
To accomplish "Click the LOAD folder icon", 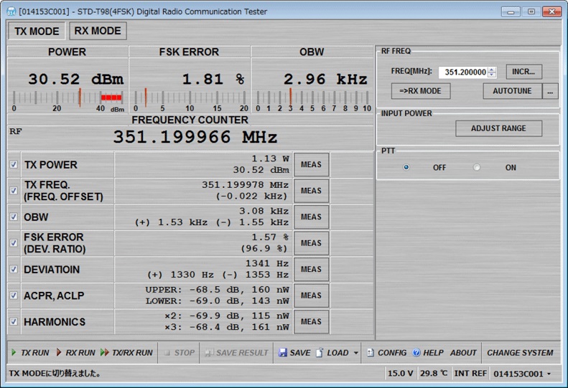I will (x=320, y=353).
